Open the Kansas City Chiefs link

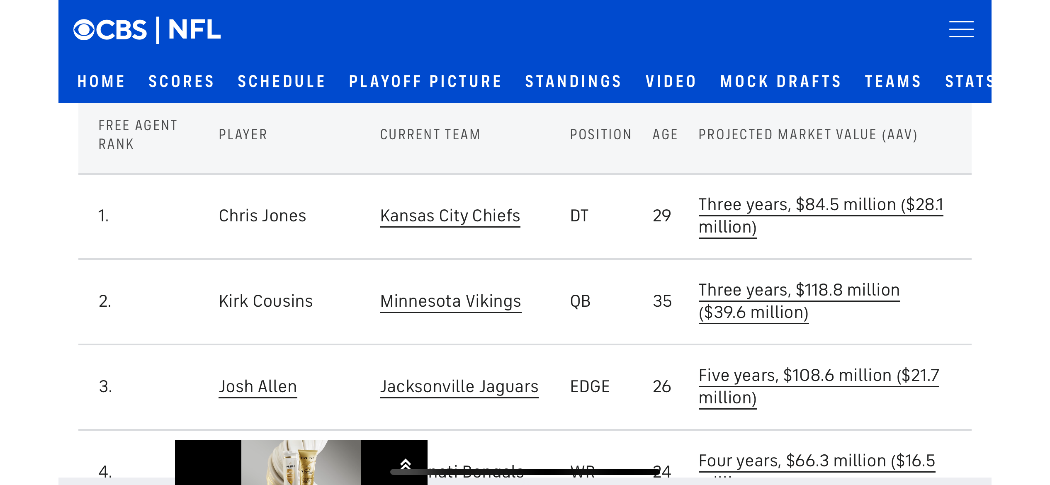[450, 216]
